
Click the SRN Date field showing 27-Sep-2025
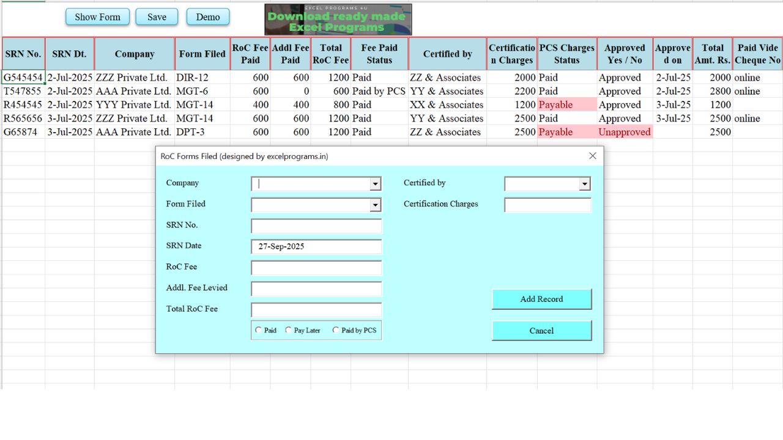pos(316,247)
